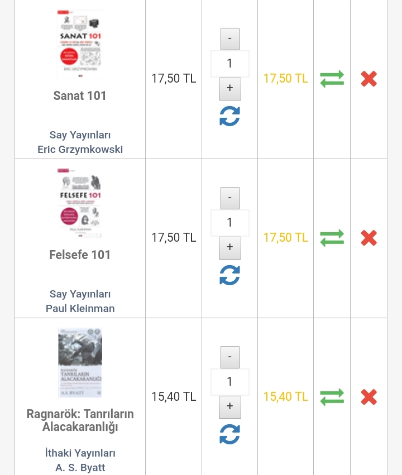Refresh quantity for Ragnarök book
Screen dimensions: 402x475
(x=229, y=434)
